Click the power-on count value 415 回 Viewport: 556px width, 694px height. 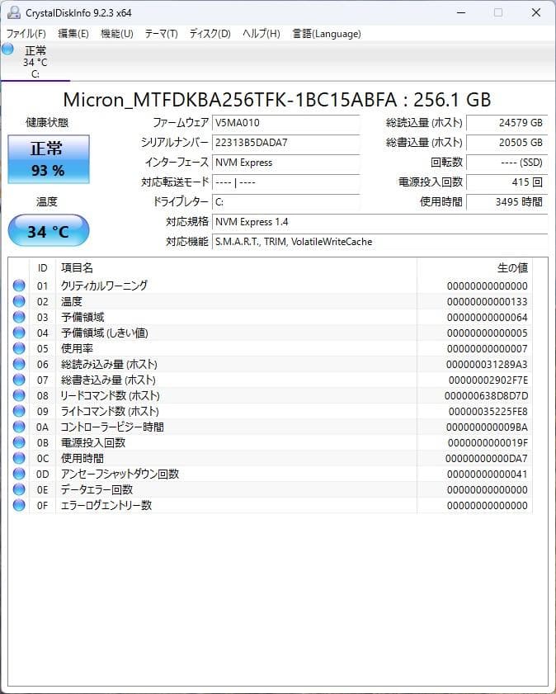point(507,182)
